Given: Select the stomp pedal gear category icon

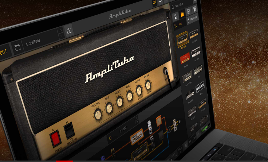Looking at the screenshot, I should 176,17.
